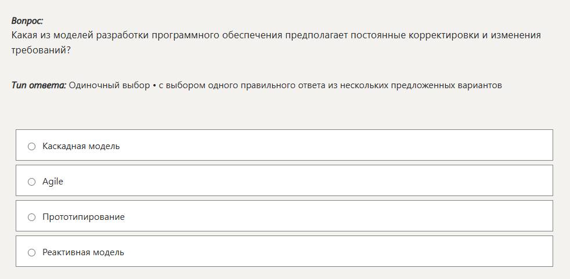This screenshot has height=279, width=570.
Task: Click the 'Тип ответа:' label
Action: coord(38,85)
